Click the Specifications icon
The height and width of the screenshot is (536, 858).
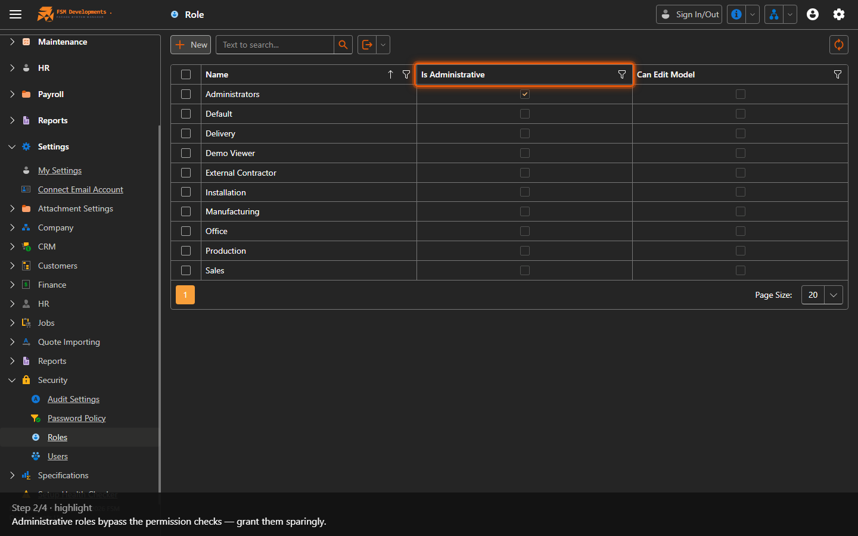click(26, 475)
